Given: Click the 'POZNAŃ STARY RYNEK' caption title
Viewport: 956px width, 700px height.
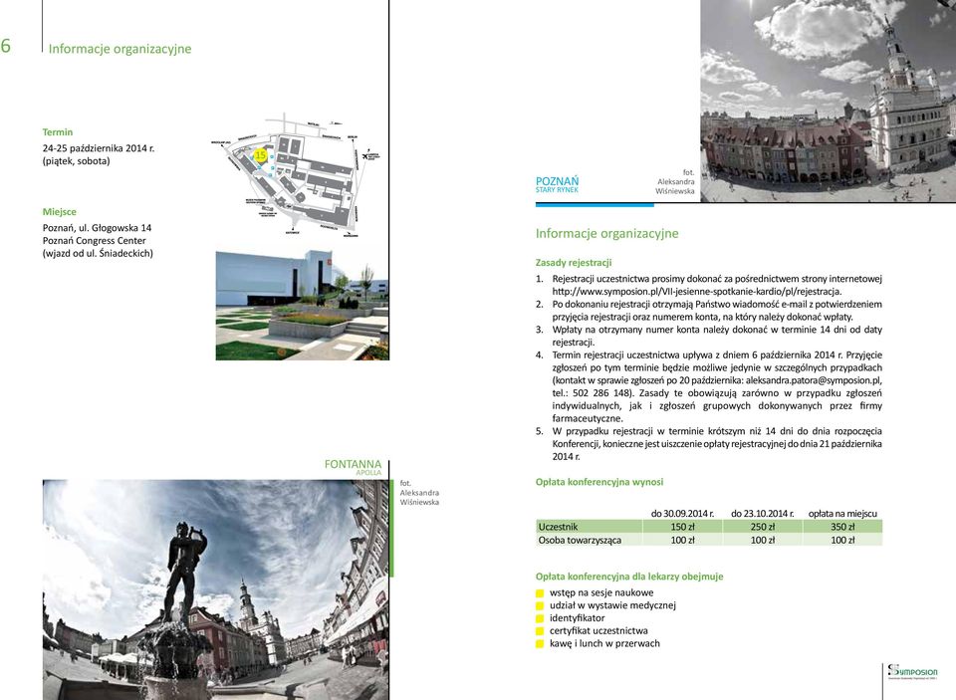Looking at the screenshot, I should click(558, 184).
